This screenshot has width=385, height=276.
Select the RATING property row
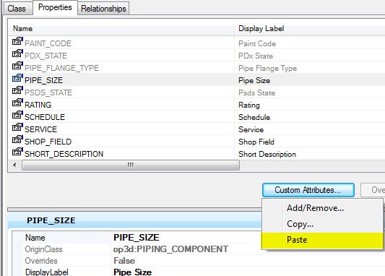(x=197, y=104)
